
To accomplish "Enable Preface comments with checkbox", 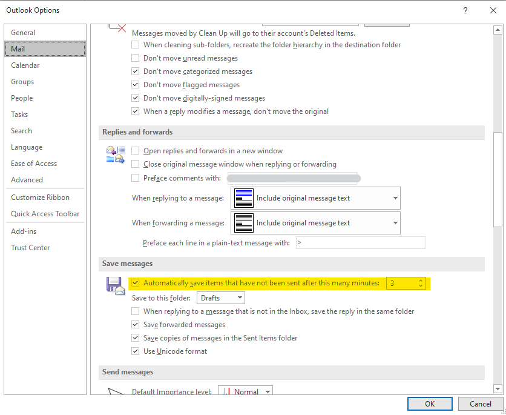I will [135, 178].
